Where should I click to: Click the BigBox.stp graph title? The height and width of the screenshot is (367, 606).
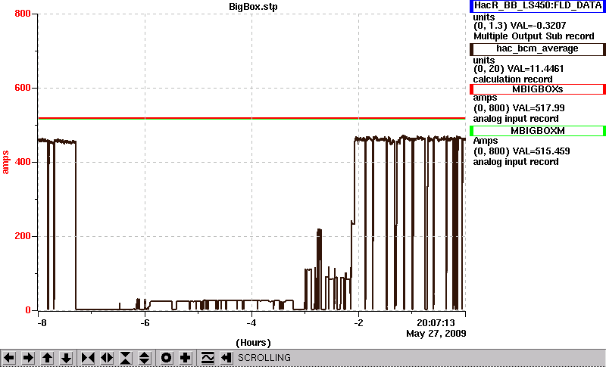(x=253, y=7)
